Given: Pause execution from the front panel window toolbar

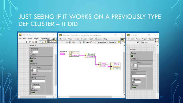Looking at the screenshot, I should click(x=36, y=42).
